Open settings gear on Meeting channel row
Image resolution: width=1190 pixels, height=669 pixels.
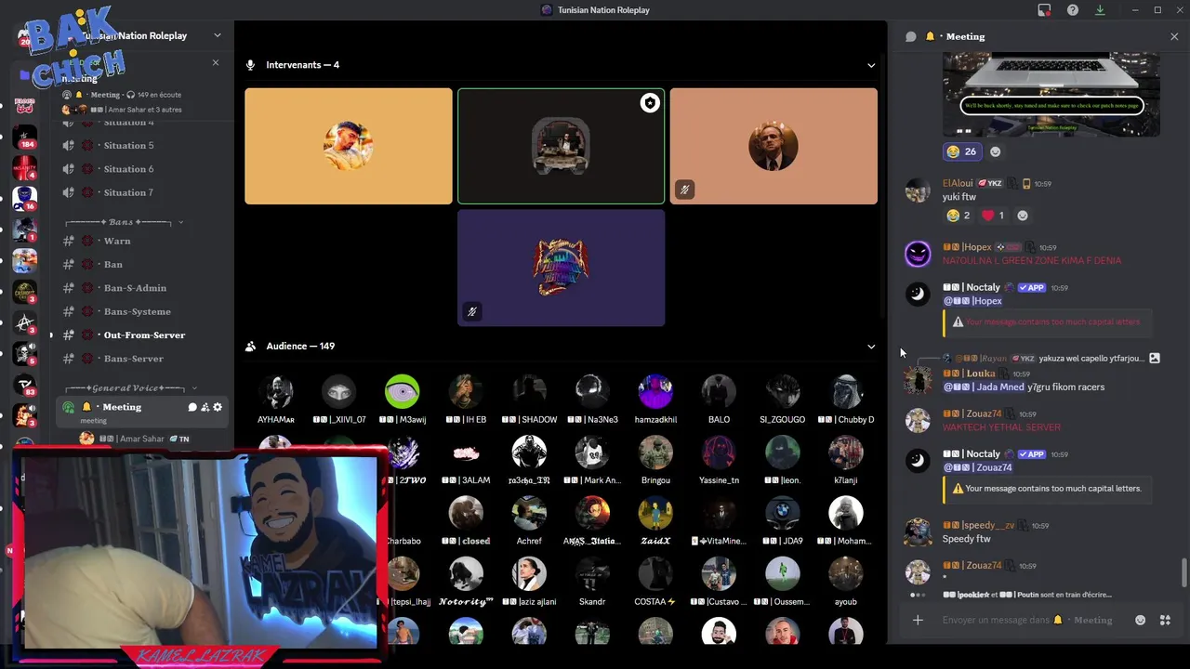point(218,407)
